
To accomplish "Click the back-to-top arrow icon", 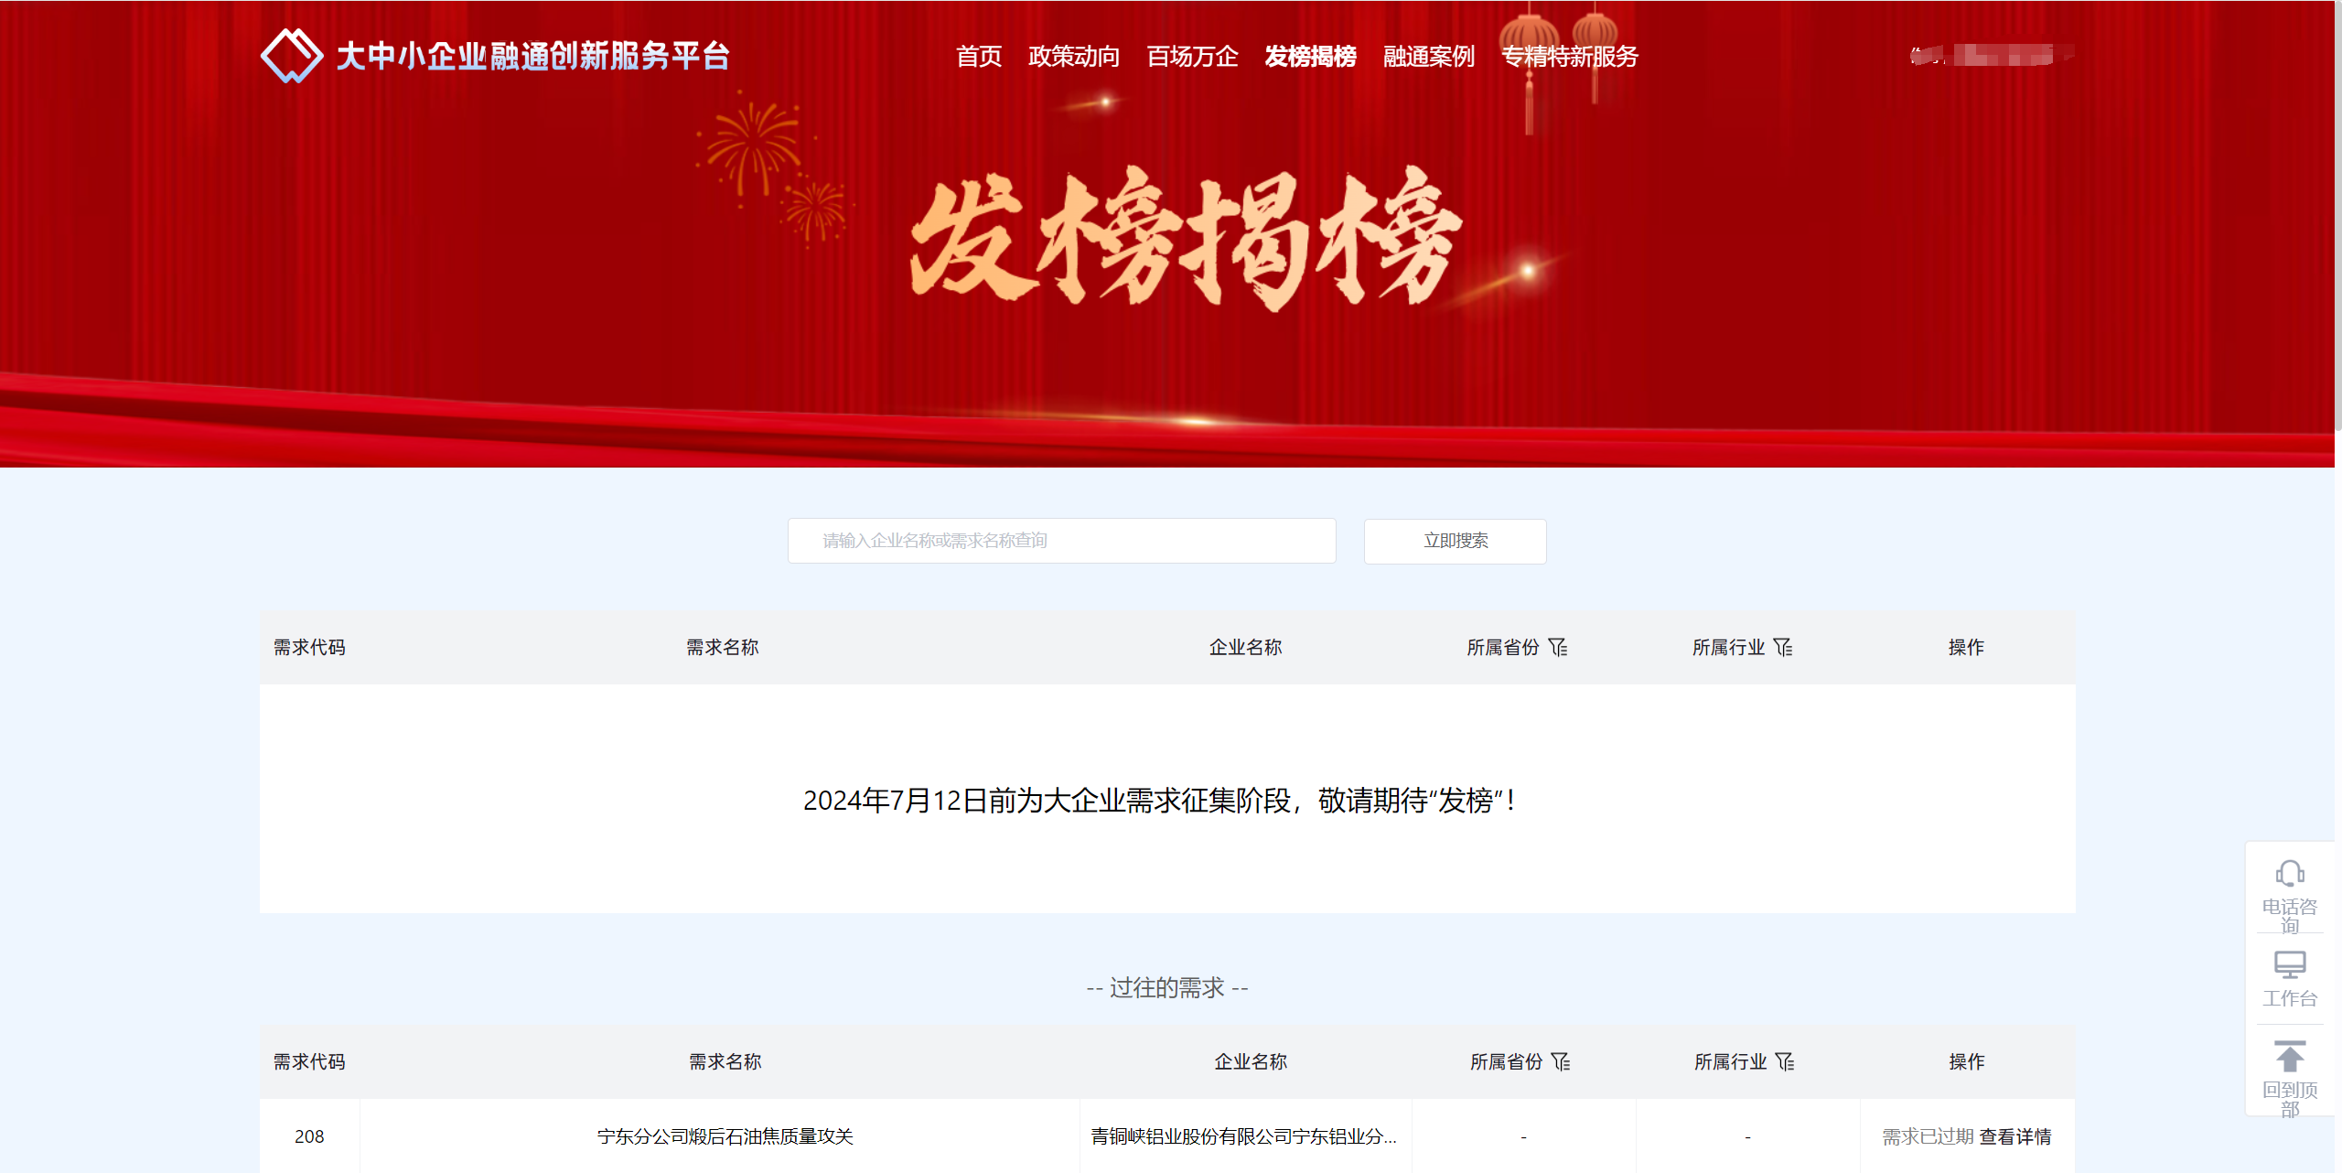I will [2290, 1056].
